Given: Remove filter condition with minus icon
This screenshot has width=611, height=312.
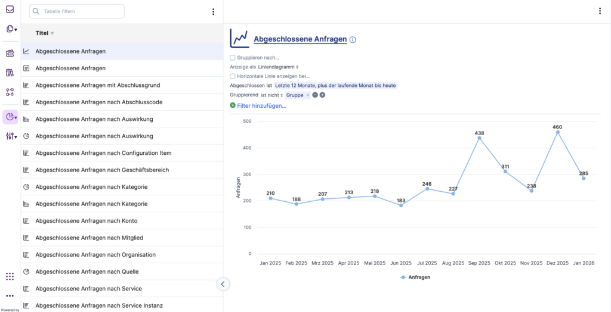Looking at the screenshot, I should pyautogui.click(x=315, y=95).
